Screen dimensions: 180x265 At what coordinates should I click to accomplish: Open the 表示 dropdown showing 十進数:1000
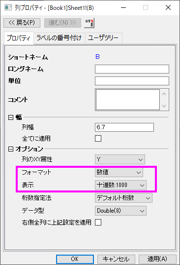click(120, 185)
